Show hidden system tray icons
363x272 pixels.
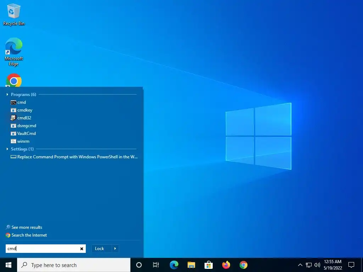click(x=300, y=265)
